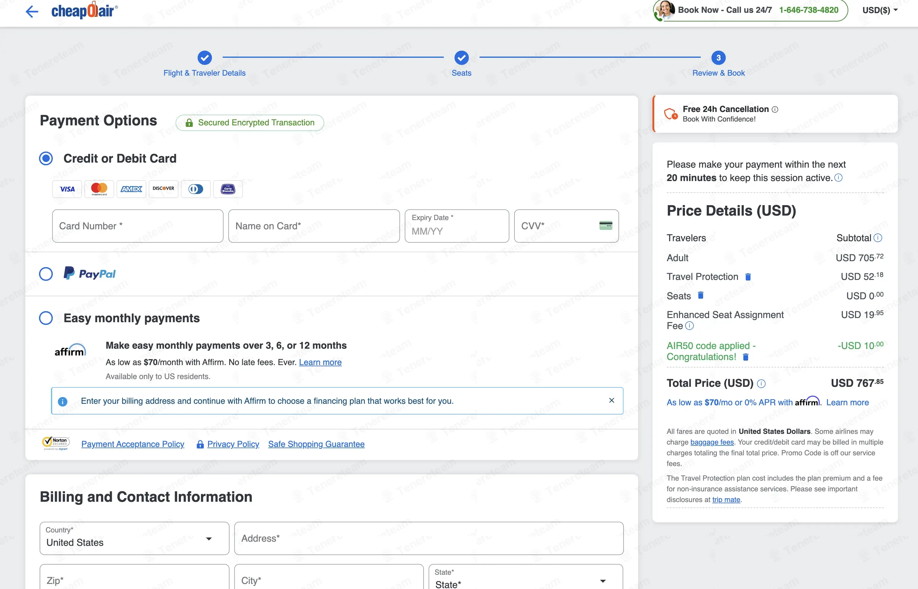This screenshot has width=918, height=589.
Task: Remove Travel Protection with trash icon
Action: click(748, 277)
